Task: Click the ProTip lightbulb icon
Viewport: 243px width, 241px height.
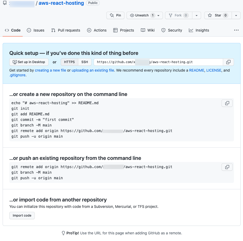Action: pos(63,233)
